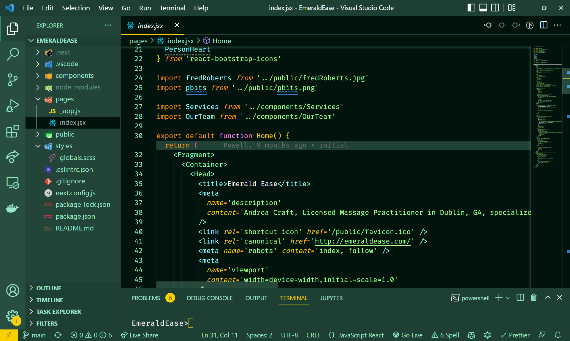The width and height of the screenshot is (570, 341).
Task: Click the Search icon in activity bar
Action: [12, 53]
